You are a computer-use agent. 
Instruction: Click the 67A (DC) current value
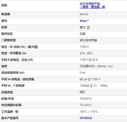[86, 53]
